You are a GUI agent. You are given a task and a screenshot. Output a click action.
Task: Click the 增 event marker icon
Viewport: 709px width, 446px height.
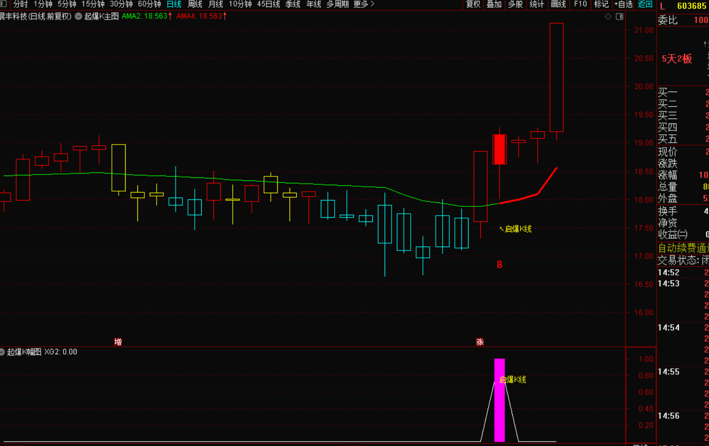(118, 342)
